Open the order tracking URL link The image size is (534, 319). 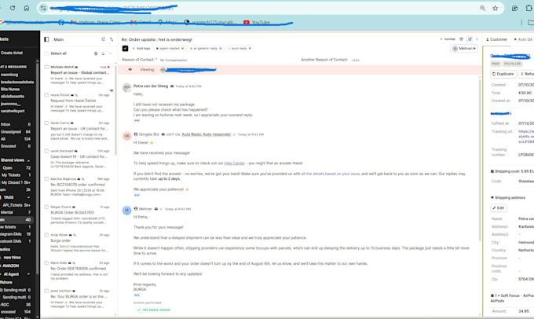tap(526, 137)
